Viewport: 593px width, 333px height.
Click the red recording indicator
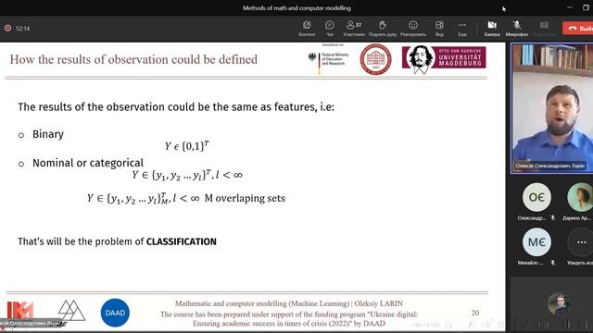7,29
